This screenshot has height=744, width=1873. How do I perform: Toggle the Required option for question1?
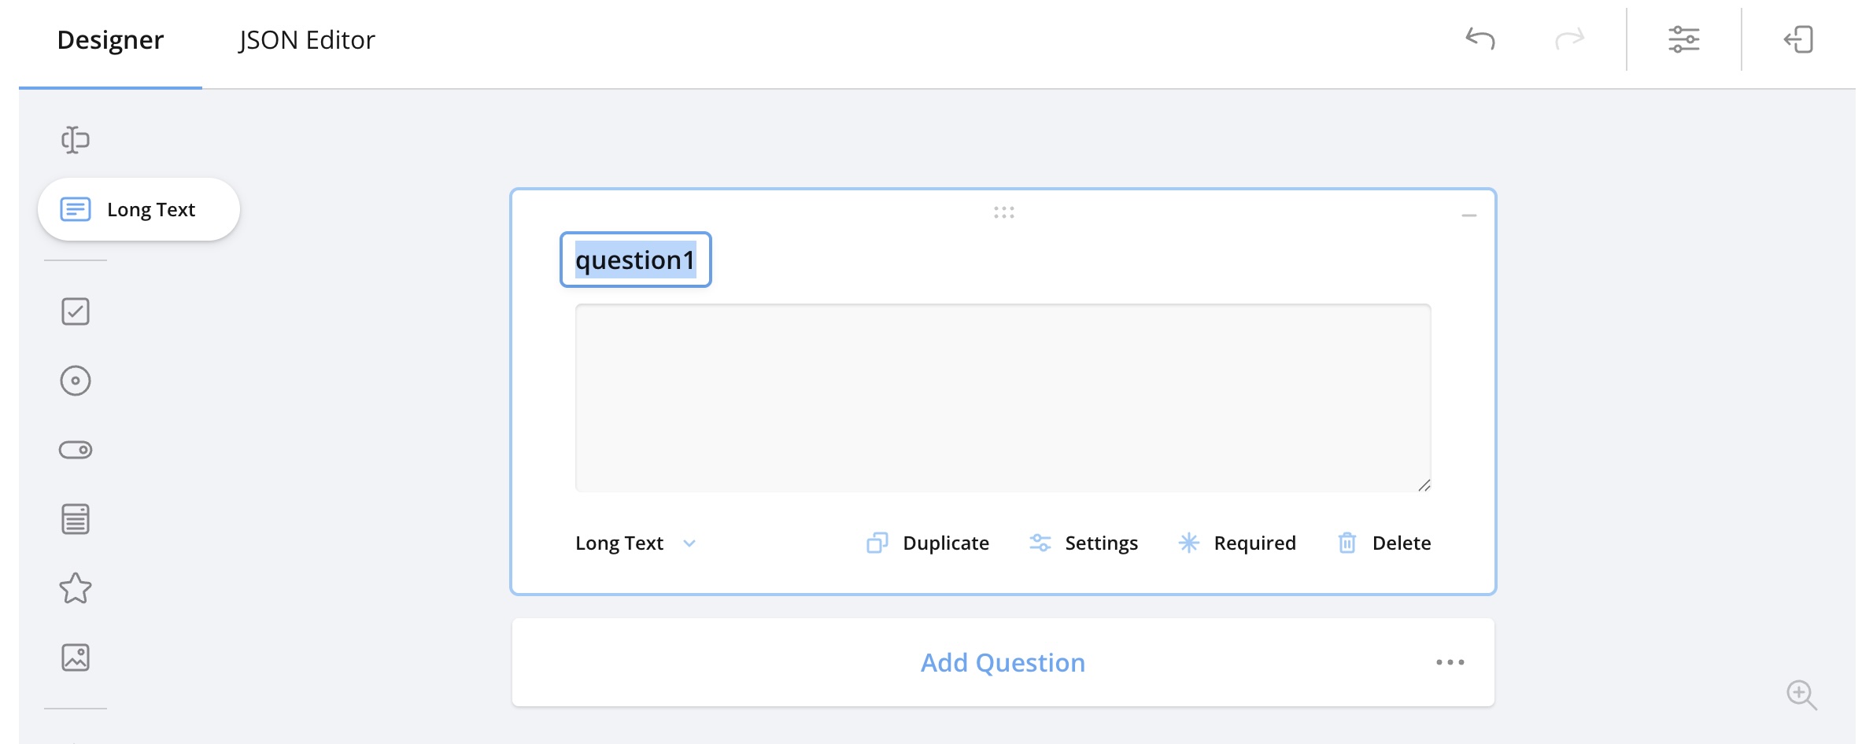tap(1237, 543)
